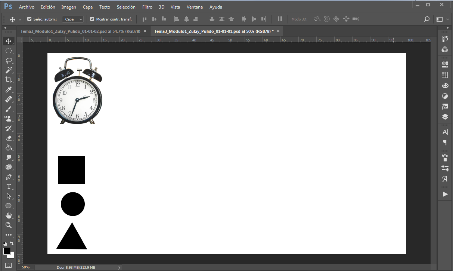Click the background color swatch

(12, 256)
